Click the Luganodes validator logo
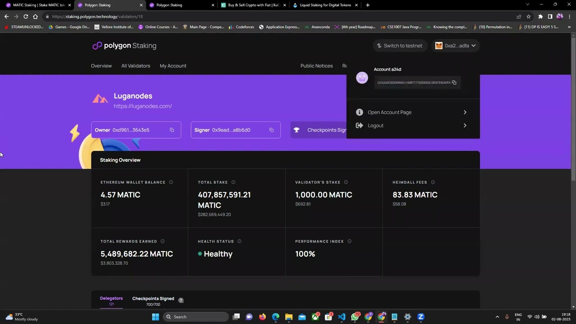This screenshot has width=576, height=324. (100, 99)
